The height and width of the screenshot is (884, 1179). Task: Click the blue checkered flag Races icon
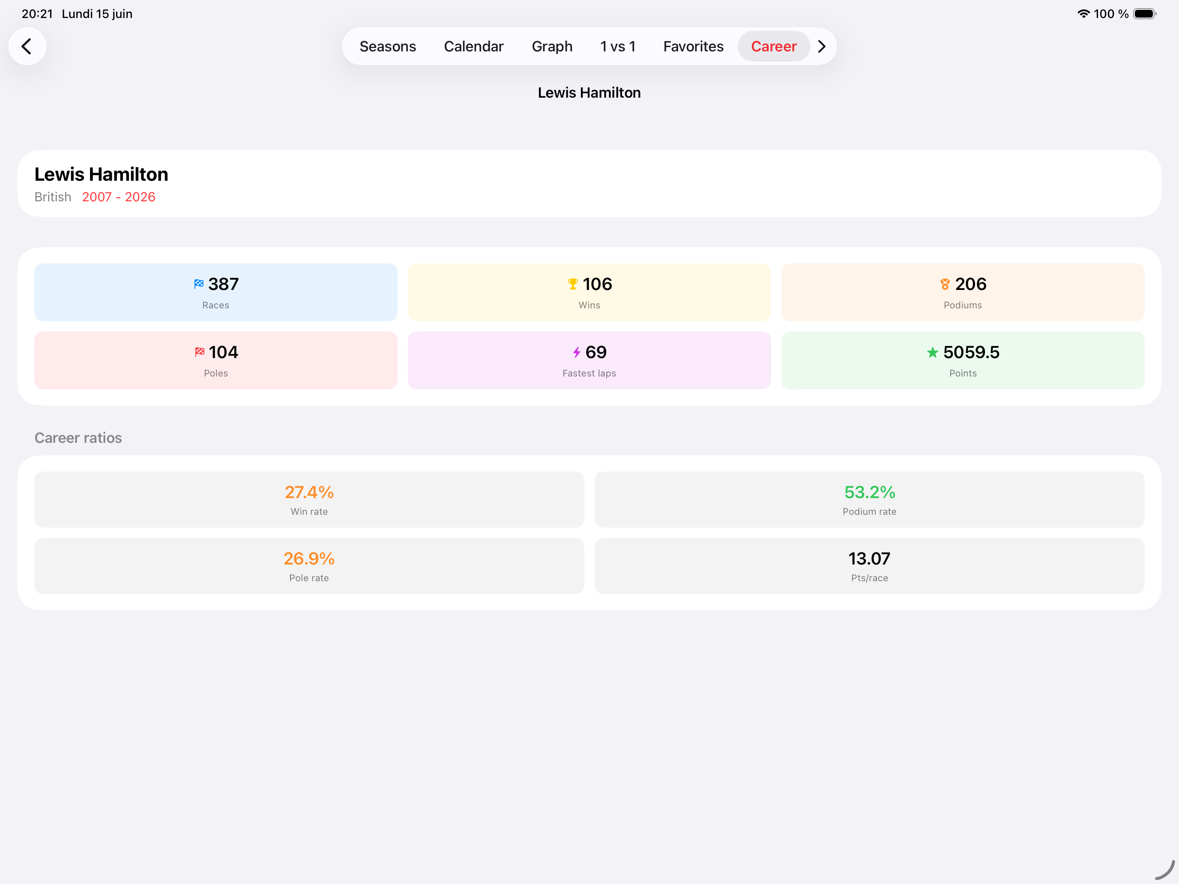[199, 284]
